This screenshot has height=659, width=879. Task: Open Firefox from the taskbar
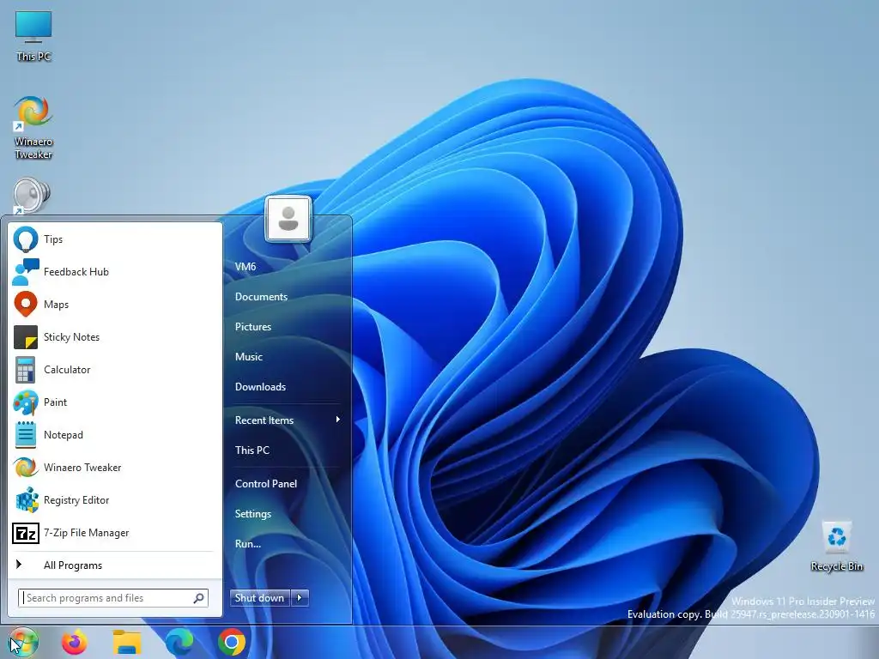click(75, 642)
